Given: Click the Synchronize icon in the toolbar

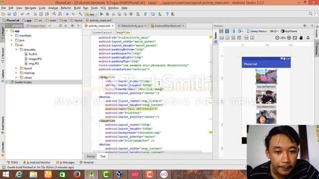Looking at the screenshot, I should pos(15,14).
